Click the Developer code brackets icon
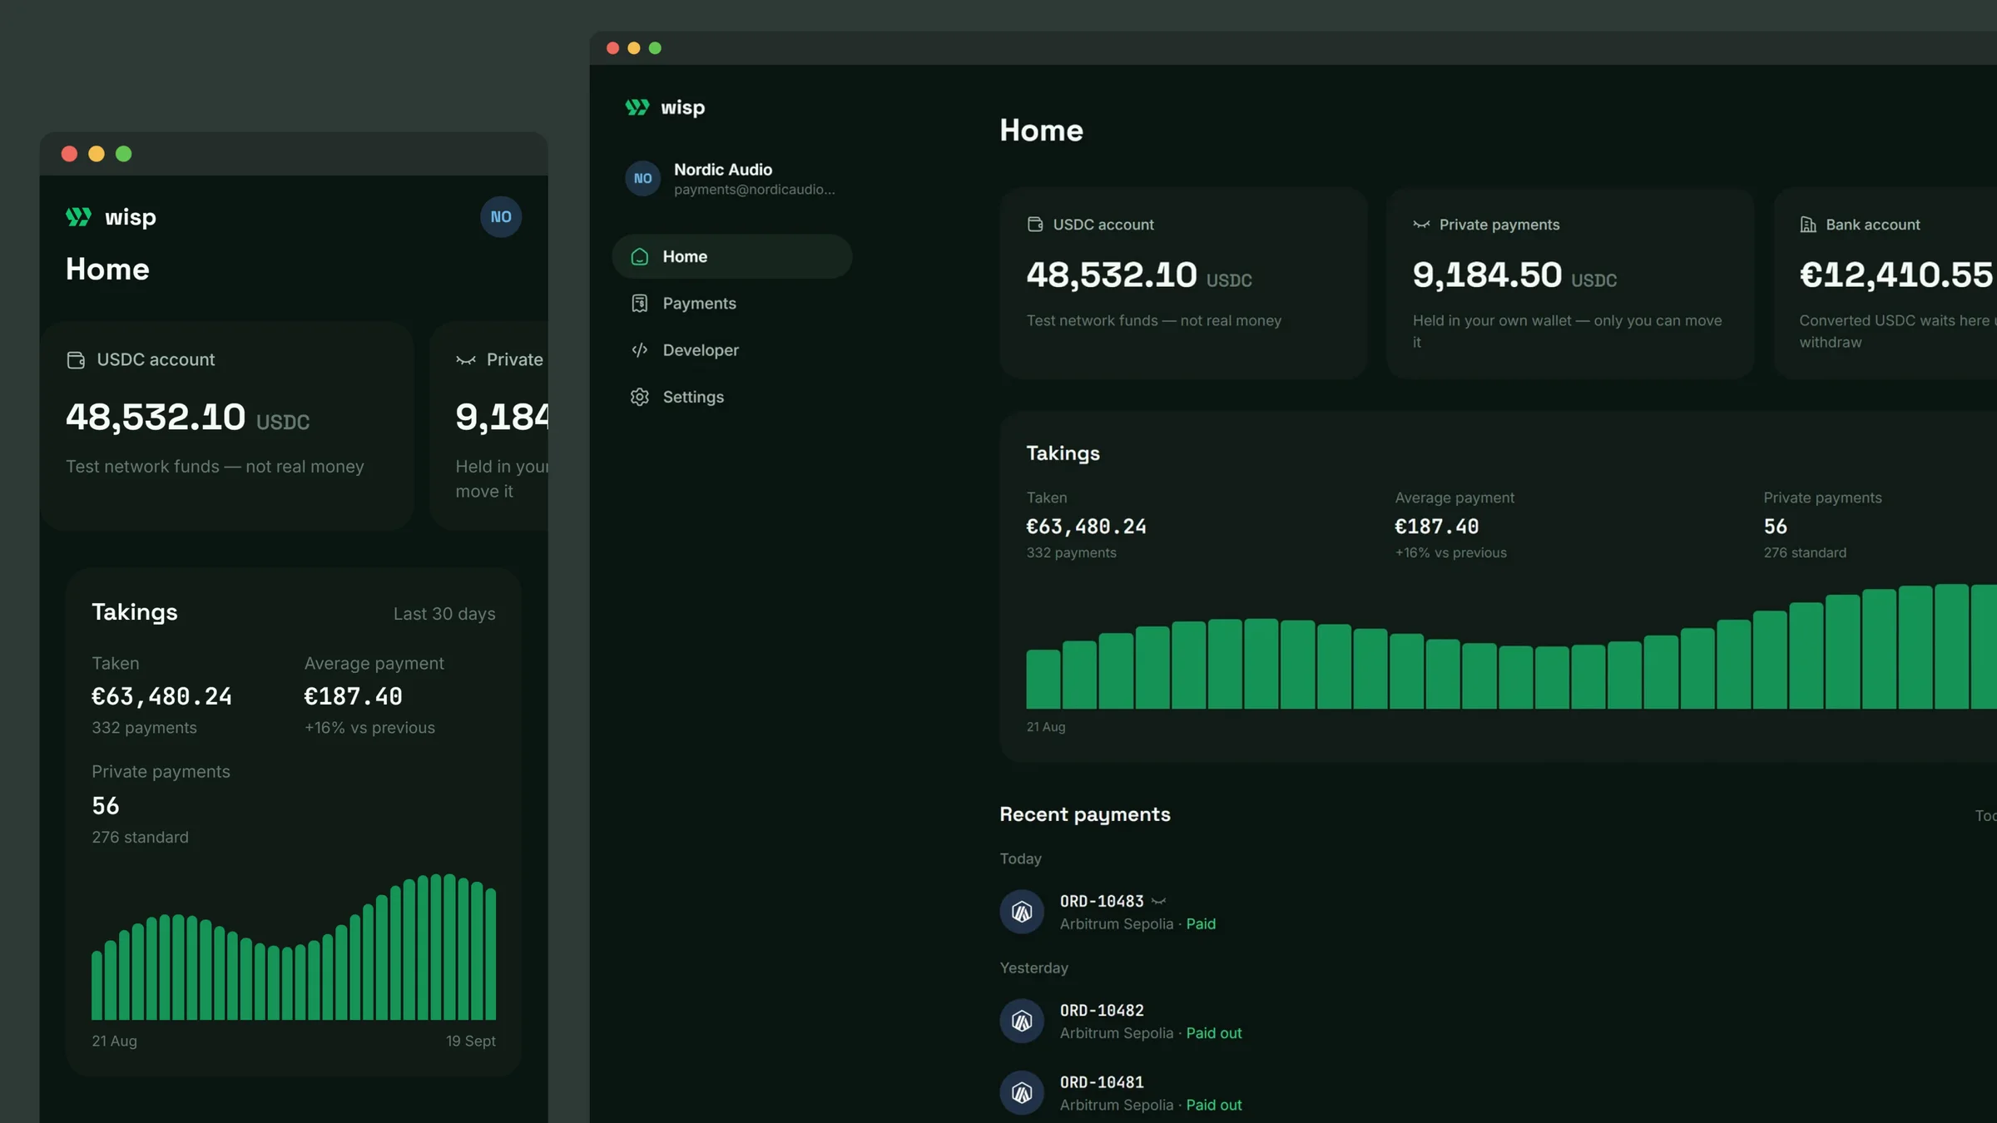The height and width of the screenshot is (1123, 1997). tap(639, 350)
